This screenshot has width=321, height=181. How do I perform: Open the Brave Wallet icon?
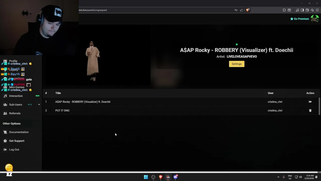click(x=307, y=10)
